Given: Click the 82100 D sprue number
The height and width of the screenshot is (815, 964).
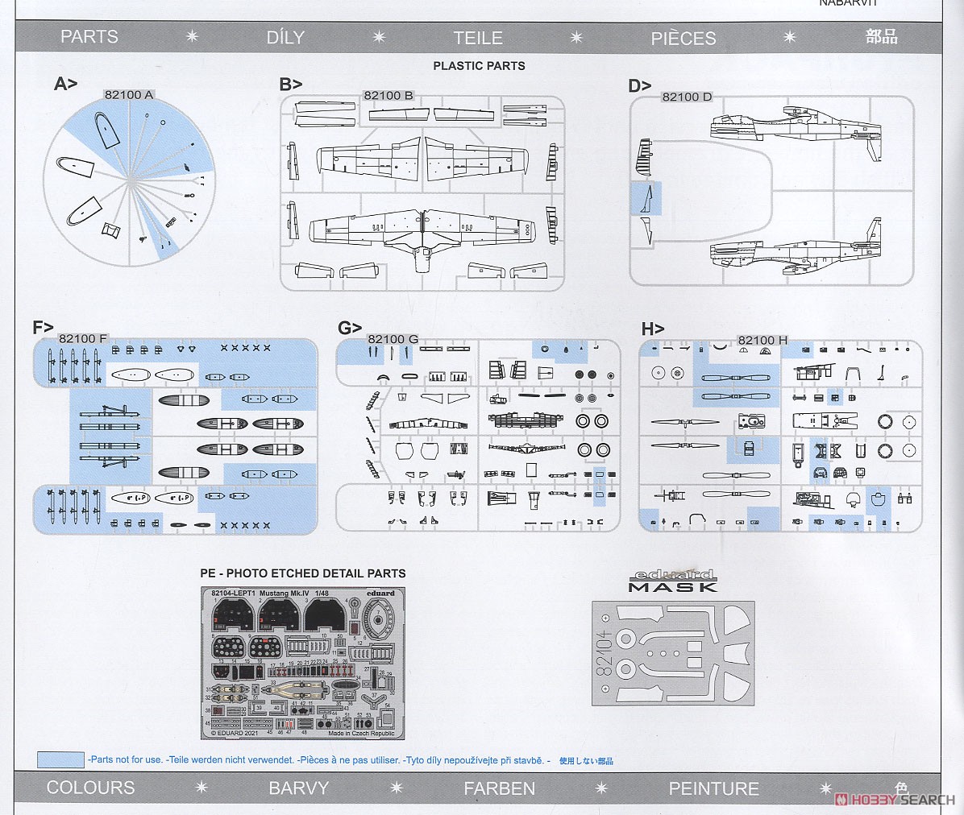Looking at the screenshot, I should [x=687, y=97].
